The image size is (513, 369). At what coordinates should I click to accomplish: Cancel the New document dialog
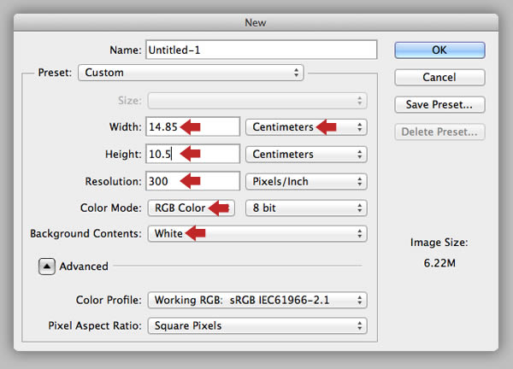[x=439, y=78]
